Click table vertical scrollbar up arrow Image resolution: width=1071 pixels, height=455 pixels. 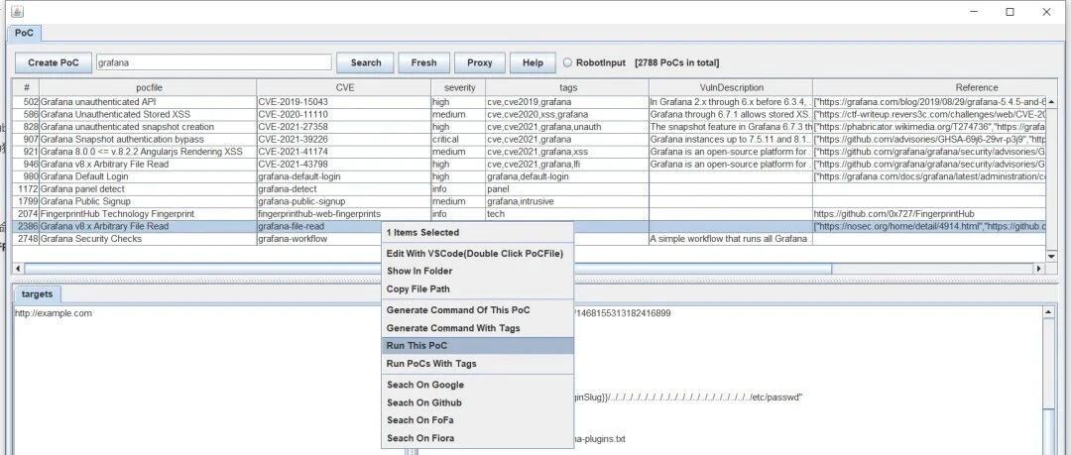[1052, 101]
